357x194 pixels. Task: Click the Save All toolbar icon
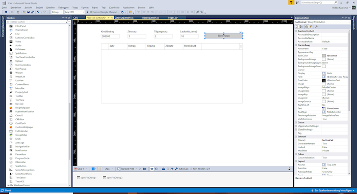coord(32,12)
